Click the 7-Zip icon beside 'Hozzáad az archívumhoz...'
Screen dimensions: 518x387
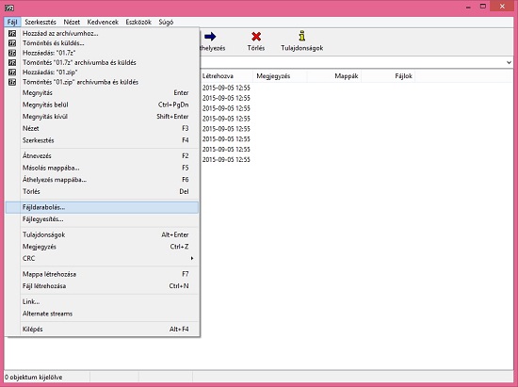point(12,33)
